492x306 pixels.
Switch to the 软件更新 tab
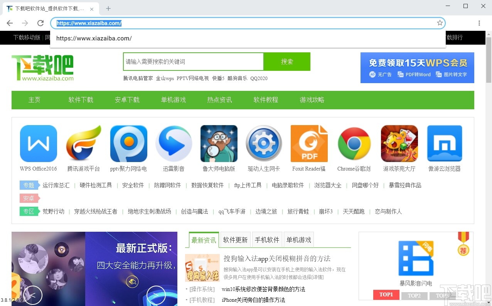[x=235, y=239]
